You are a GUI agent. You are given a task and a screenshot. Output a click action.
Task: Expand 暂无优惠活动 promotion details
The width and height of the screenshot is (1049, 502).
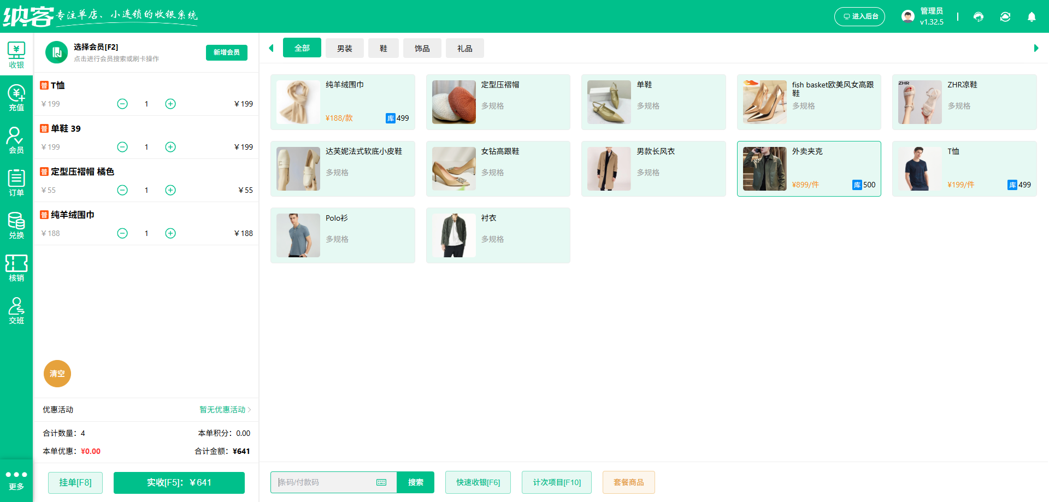point(223,410)
